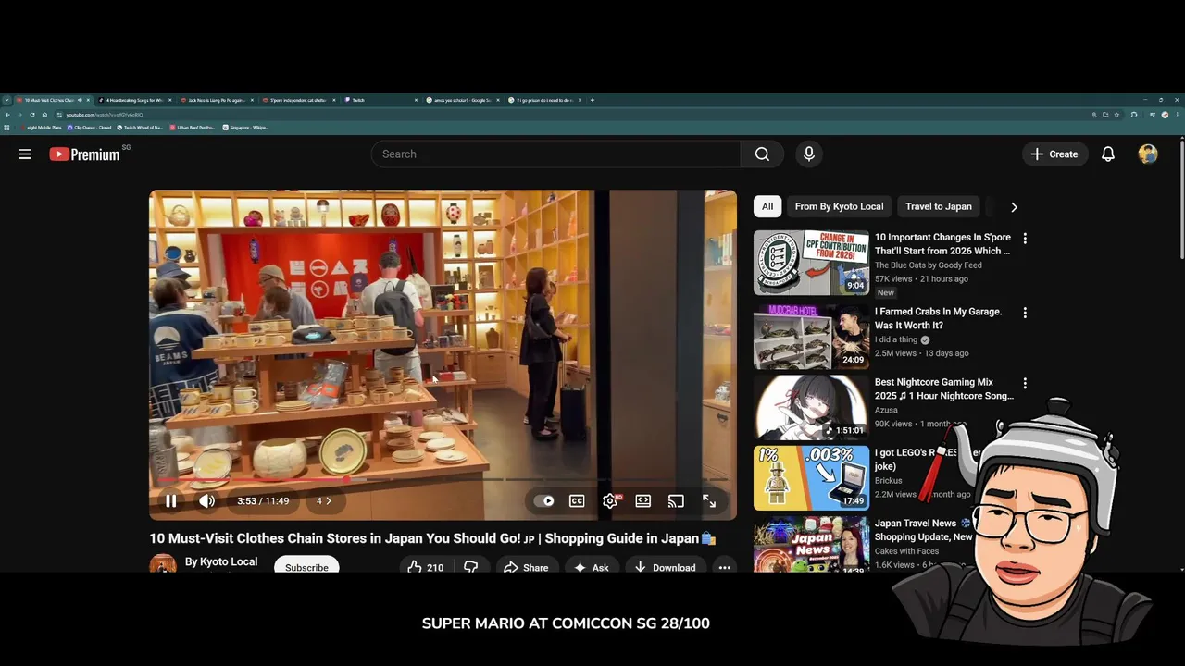This screenshot has width=1185, height=666.
Task: Click the video title text
Action: click(x=432, y=538)
